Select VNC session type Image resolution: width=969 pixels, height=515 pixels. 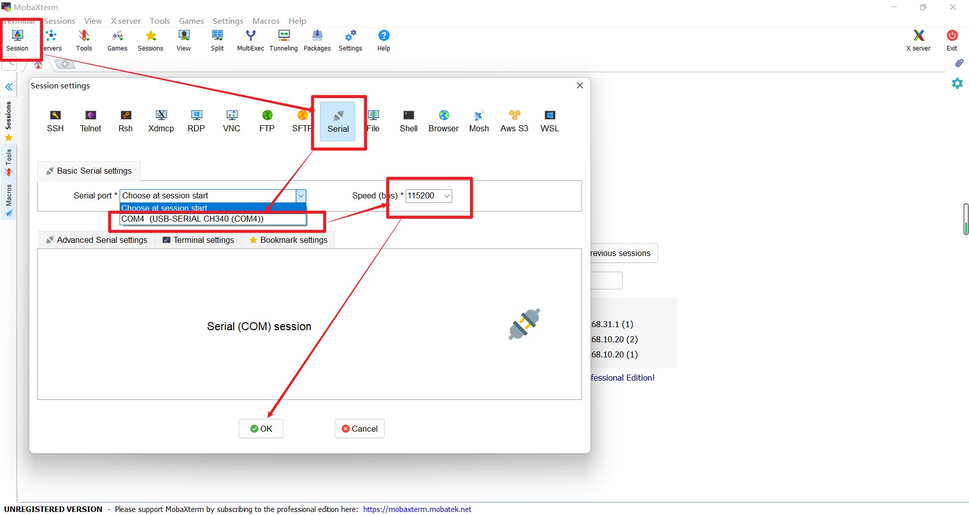(x=232, y=121)
